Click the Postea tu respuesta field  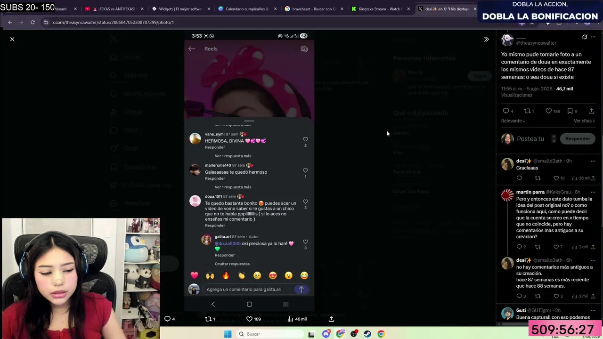530,139
